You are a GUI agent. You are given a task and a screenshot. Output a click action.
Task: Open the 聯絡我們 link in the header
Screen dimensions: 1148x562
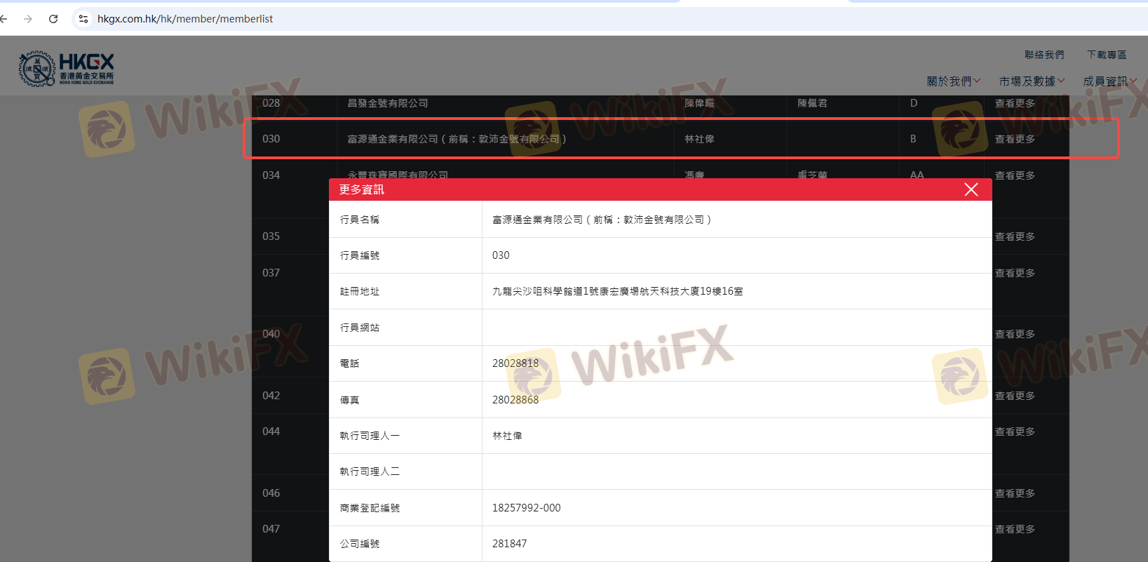pos(1044,55)
